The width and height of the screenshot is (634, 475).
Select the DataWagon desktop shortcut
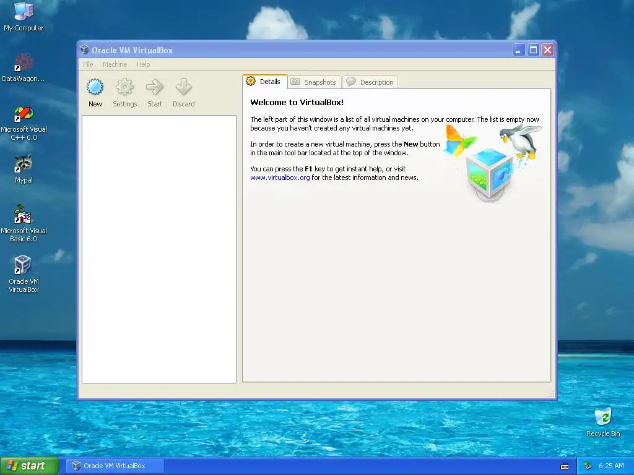(24, 67)
